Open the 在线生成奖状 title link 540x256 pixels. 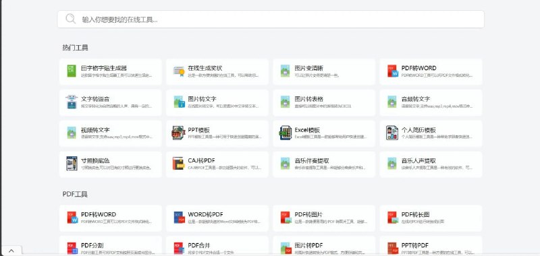(x=205, y=68)
